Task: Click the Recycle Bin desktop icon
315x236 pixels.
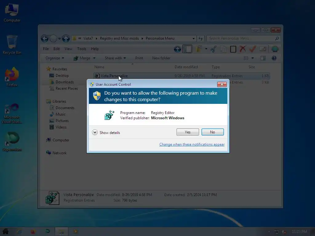Action: [x=12, y=45]
